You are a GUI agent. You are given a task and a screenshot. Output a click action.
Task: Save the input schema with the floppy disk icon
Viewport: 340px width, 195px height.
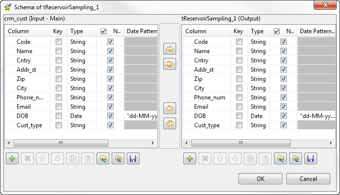pyautogui.click(x=132, y=158)
